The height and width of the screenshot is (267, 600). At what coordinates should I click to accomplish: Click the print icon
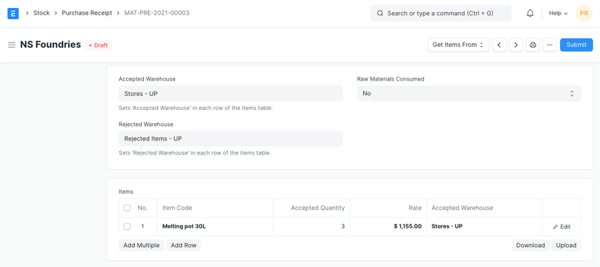pos(533,45)
